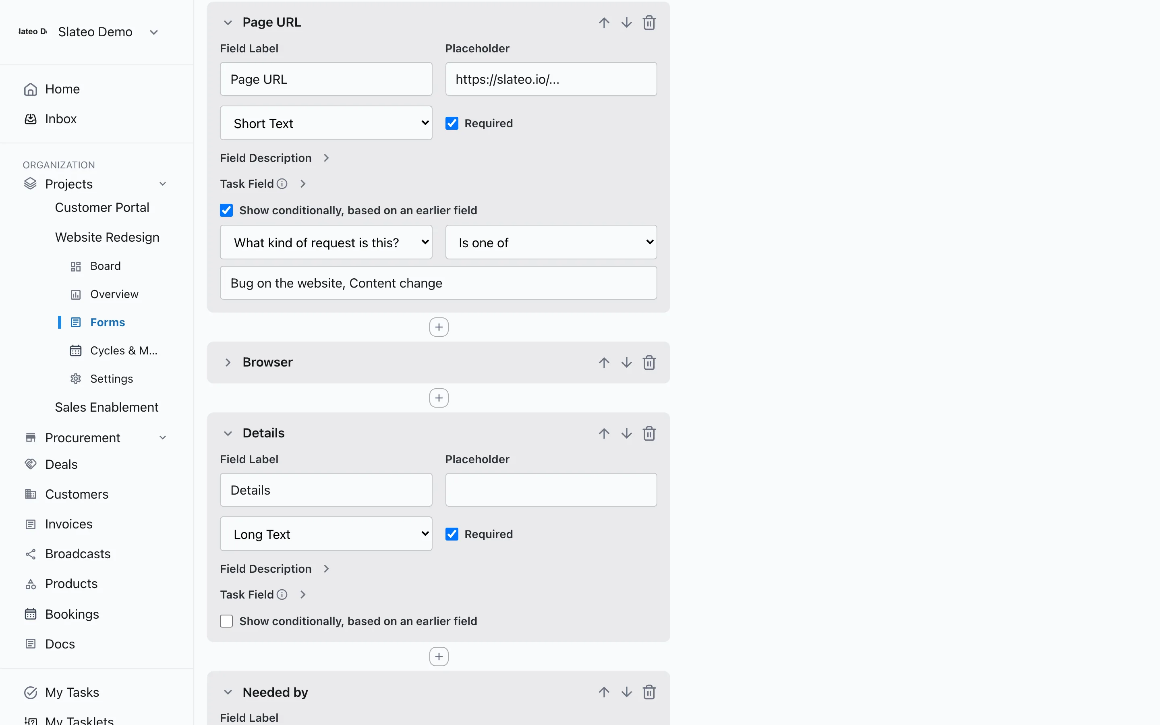Open 'What kind of request is this?' dropdown
This screenshot has height=725, width=1160.
(x=326, y=242)
